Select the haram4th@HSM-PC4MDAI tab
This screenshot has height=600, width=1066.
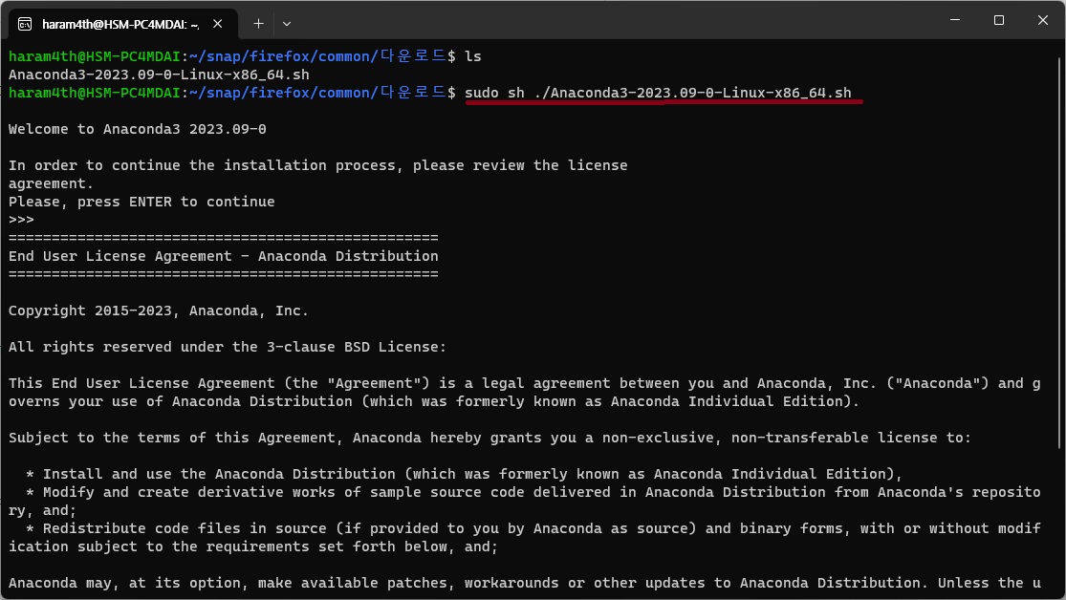pyautogui.click(x=122, y=24)
